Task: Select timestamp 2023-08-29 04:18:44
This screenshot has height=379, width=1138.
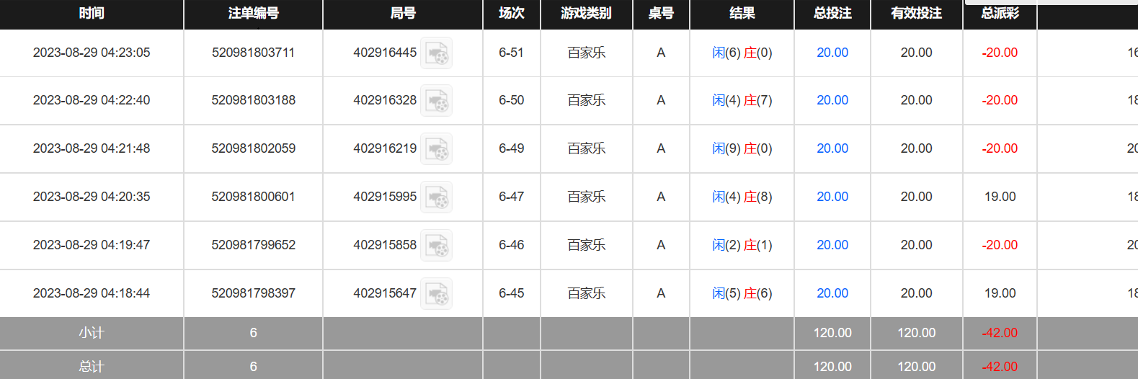Action: pyautogui.click(x=92, y=293)
